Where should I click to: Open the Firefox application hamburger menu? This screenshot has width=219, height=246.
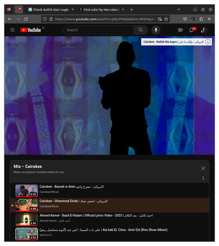209,19
